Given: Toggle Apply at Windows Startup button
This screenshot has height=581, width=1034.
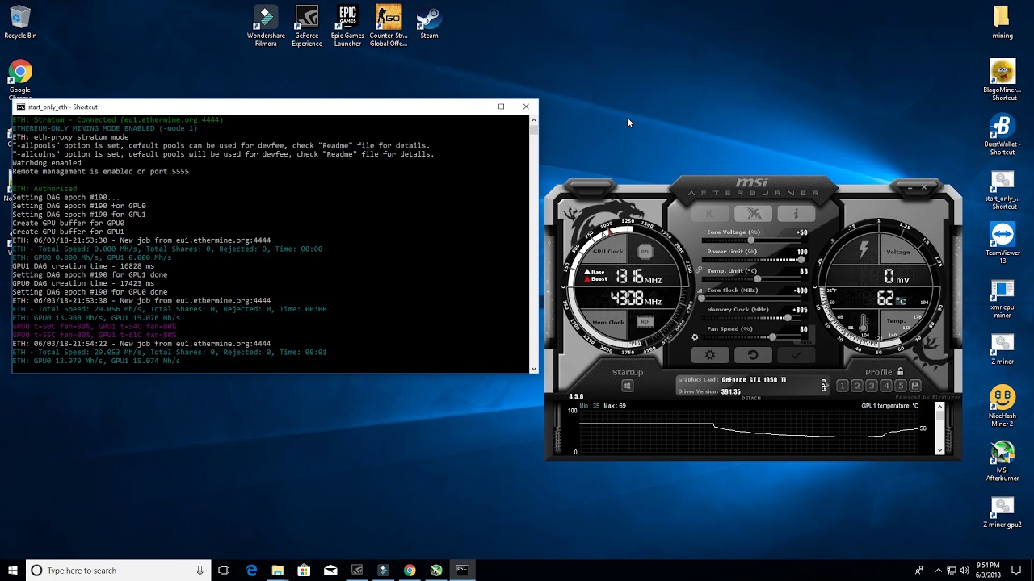Looking at the screenshot, I should pyautogui.click(x=627, y=387).
